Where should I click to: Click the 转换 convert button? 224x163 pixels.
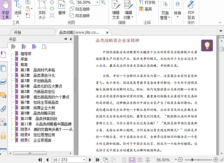178,9
